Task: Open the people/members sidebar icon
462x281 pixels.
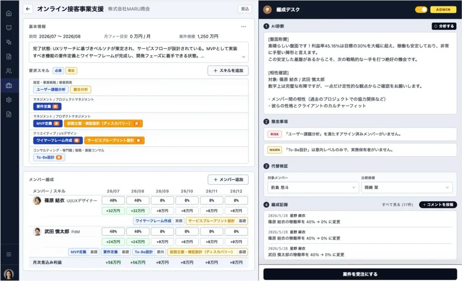Action: tap(9, 71)
